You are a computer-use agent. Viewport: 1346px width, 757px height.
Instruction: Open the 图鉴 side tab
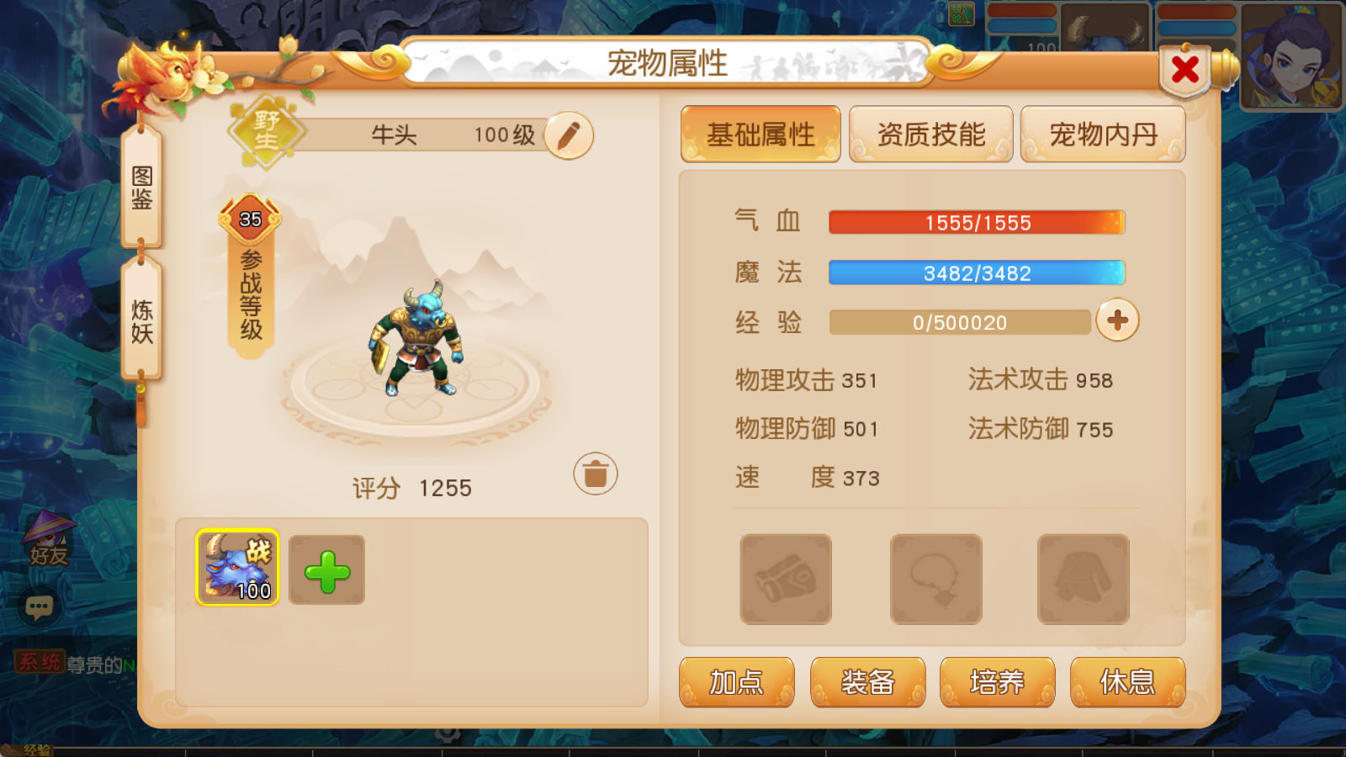[141, 187]
